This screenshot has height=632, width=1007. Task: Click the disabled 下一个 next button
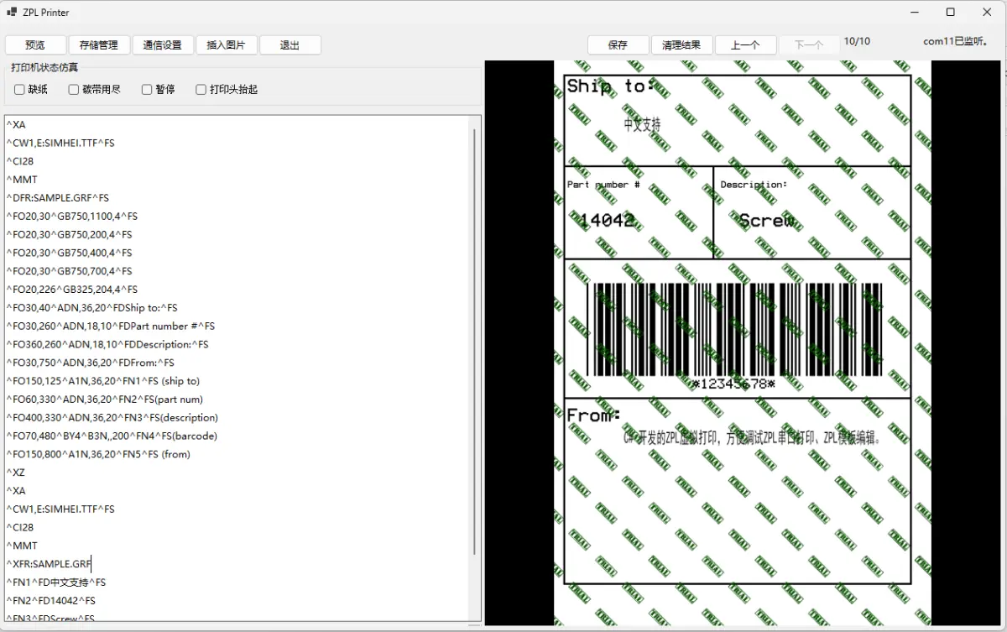809,45
